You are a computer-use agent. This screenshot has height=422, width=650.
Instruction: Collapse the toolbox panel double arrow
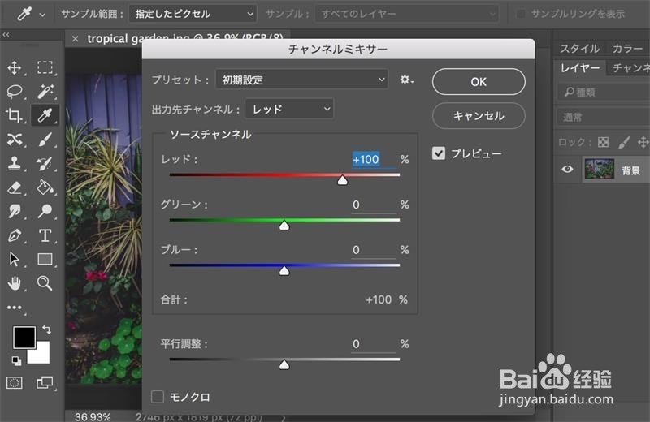[x=6, y=35]
